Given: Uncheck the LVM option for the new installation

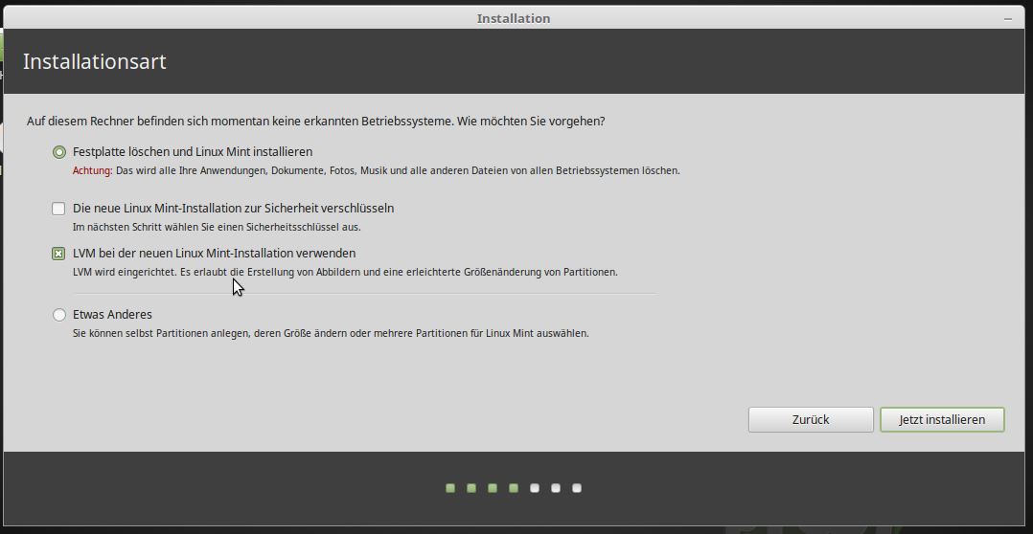Looking at the screenshot, I should click(x=58, y=254).
